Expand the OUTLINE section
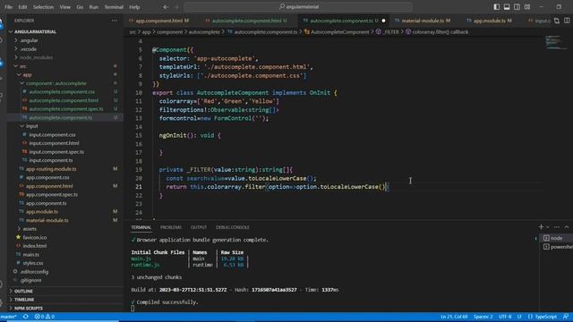This screenshot has width=573, height=322. 24,291
